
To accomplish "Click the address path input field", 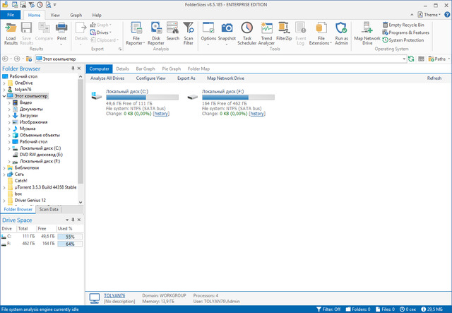I will [212, 59].
